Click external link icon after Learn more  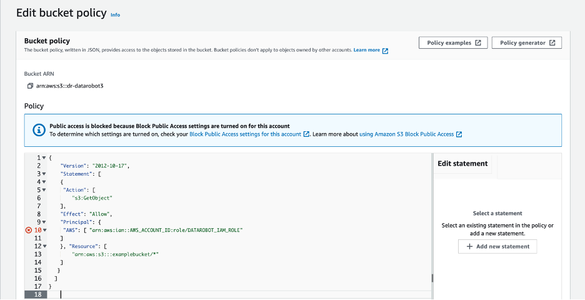386,51
